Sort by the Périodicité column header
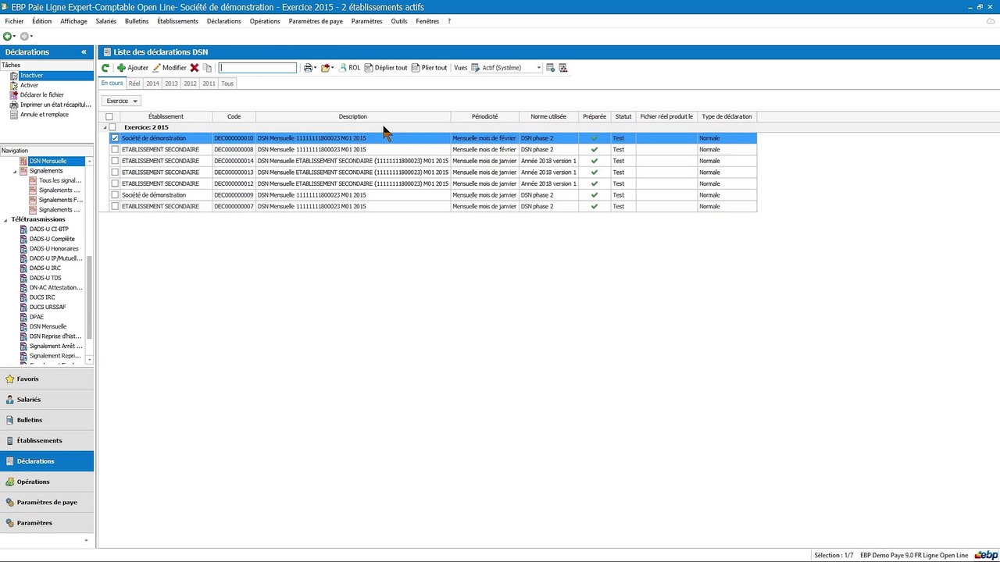 (484, 117)
